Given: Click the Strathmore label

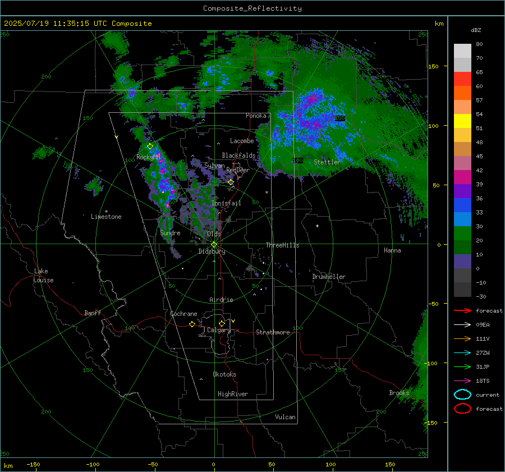Looking at the screenshot, I should click(273, 332).
